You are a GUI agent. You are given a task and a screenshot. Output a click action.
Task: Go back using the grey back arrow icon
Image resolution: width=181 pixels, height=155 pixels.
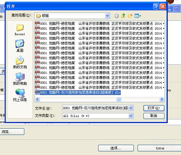pos(117,16)
